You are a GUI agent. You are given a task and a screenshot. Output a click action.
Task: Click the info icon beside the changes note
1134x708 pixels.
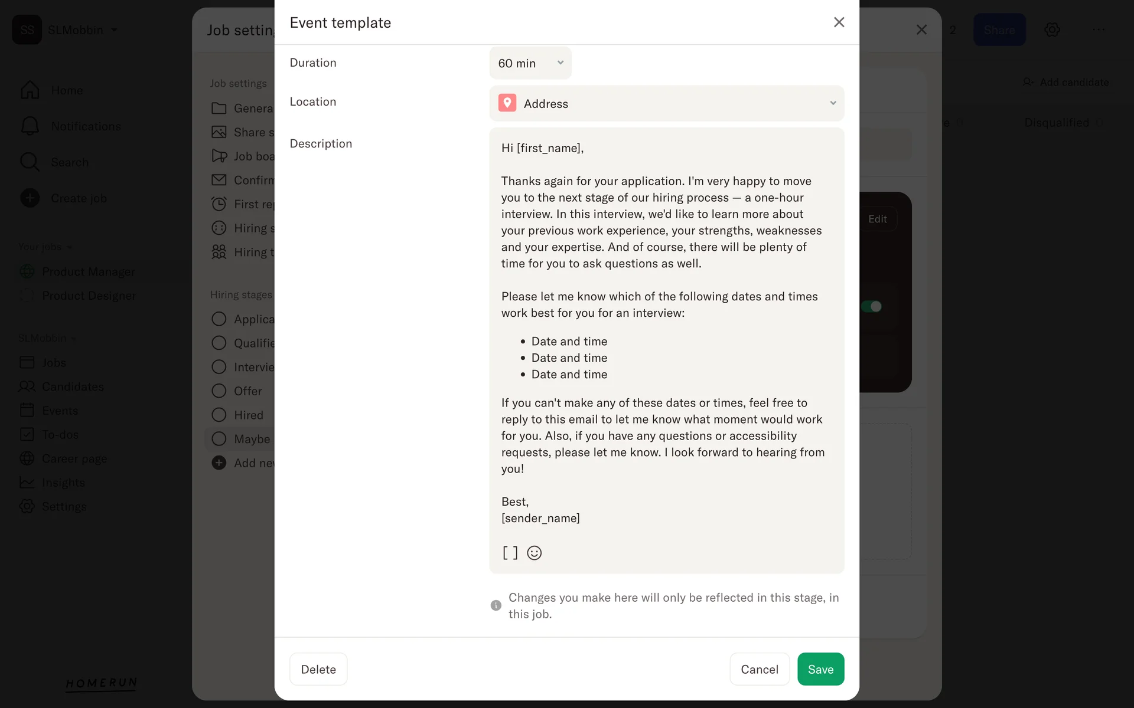(x=496, y=605)
